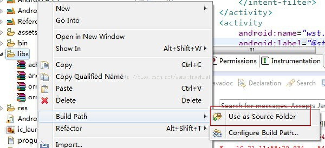325x148 pixels.
Task: Choose Configure Build Path option
Action: (x=263, y=133)
